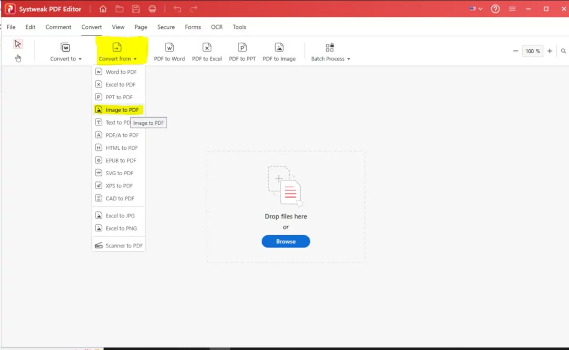Activate the Hand pan tool
569x350 pixels.
tap(18, 57)
